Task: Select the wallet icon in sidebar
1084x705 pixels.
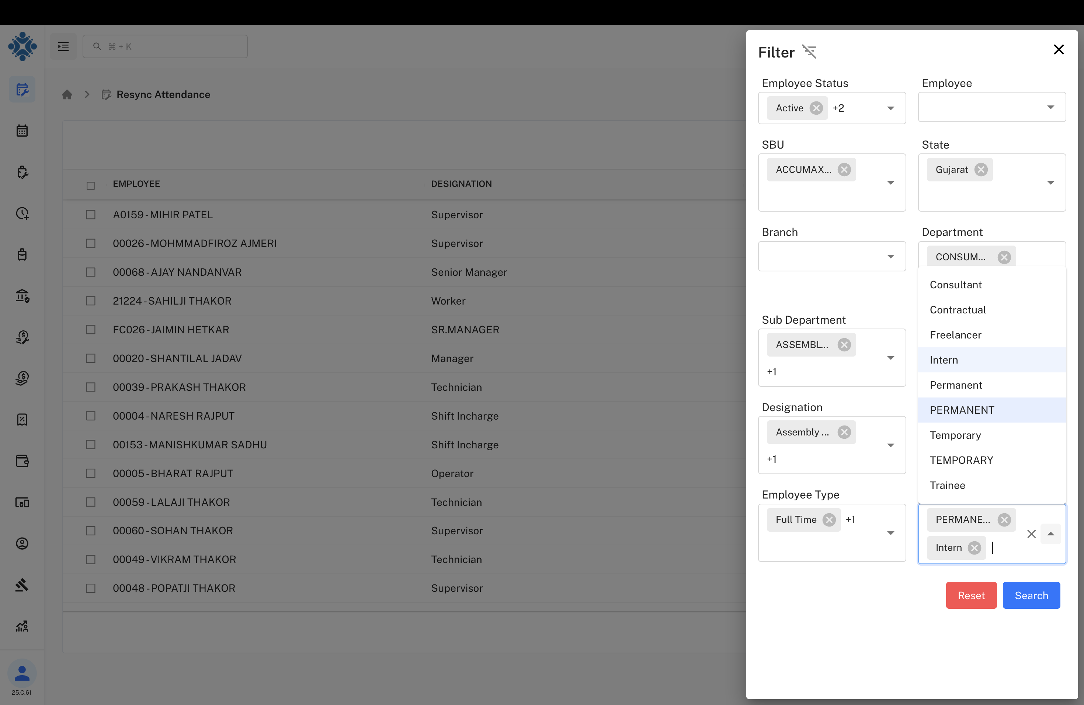Action: [22, 461]
